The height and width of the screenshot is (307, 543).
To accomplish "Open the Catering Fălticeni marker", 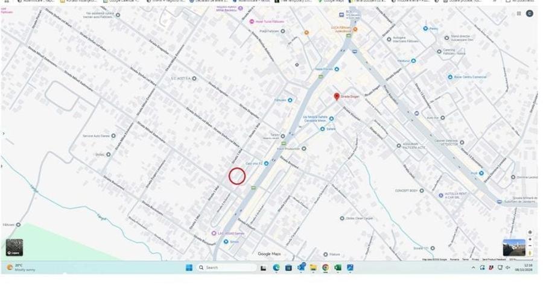I will tap(439, 52).
